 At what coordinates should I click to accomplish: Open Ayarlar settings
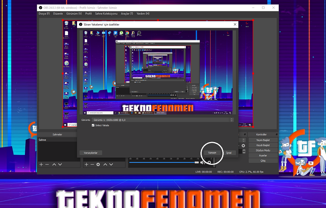point(263,155)
